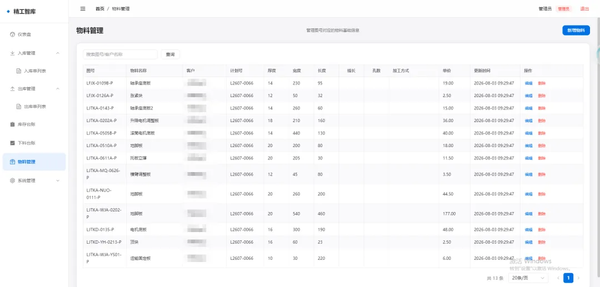Screen dimensions: 600x287
Task: Open 出库单列表 menu item
Action: click(34, 107)
